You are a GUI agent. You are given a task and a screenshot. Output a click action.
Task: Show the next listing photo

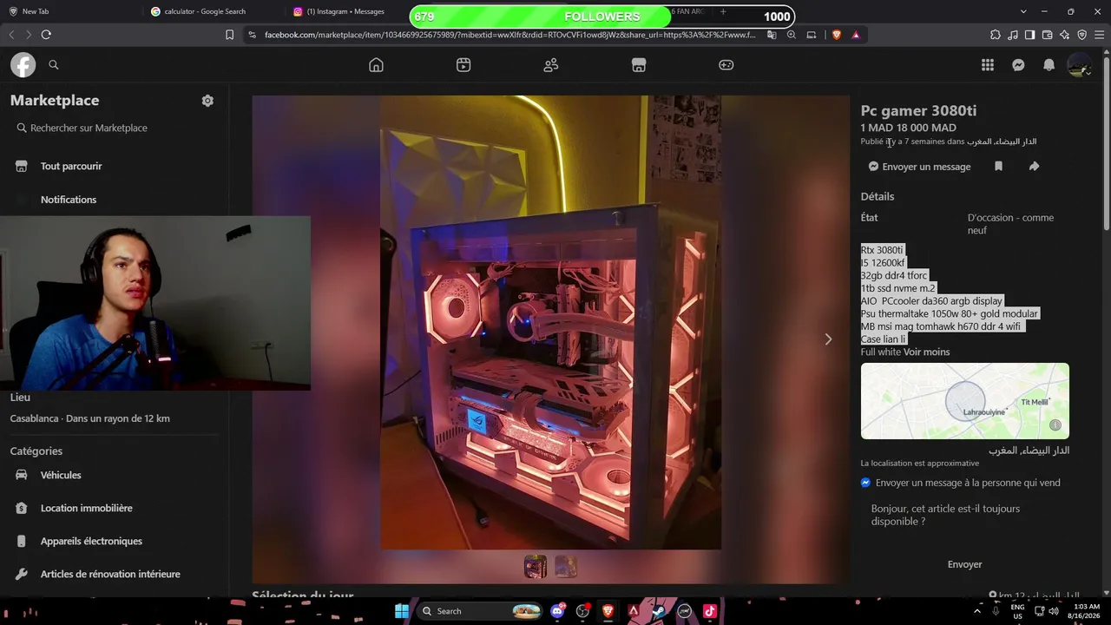[828, 339]
